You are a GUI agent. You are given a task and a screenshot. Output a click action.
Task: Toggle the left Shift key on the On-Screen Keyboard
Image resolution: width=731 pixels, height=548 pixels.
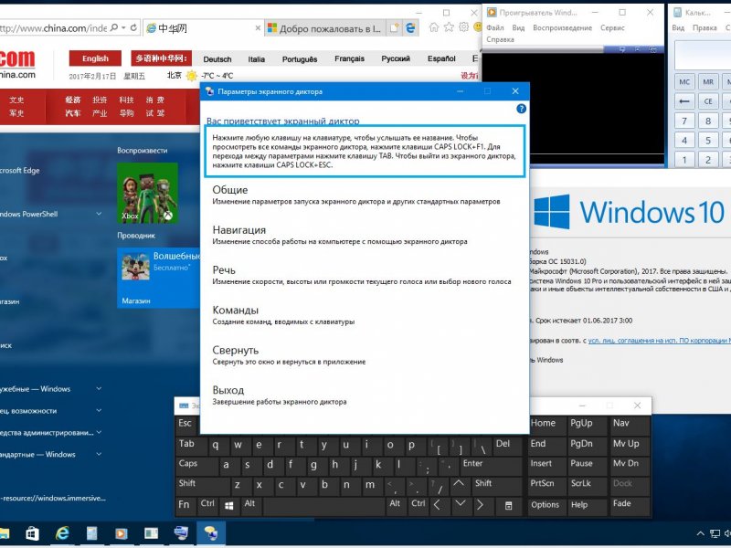(x=203, y=485)
